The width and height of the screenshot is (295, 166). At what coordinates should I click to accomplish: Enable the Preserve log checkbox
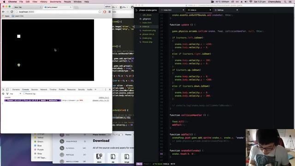24,94
